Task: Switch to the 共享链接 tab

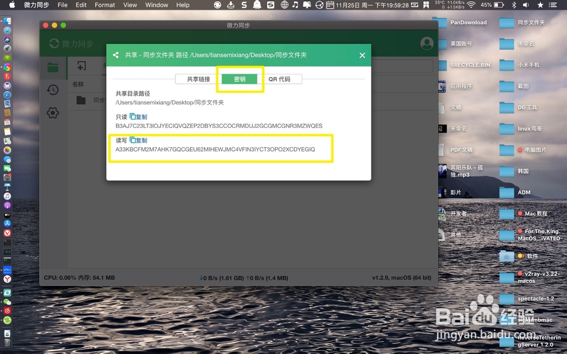Action: (x=198, y=79)
